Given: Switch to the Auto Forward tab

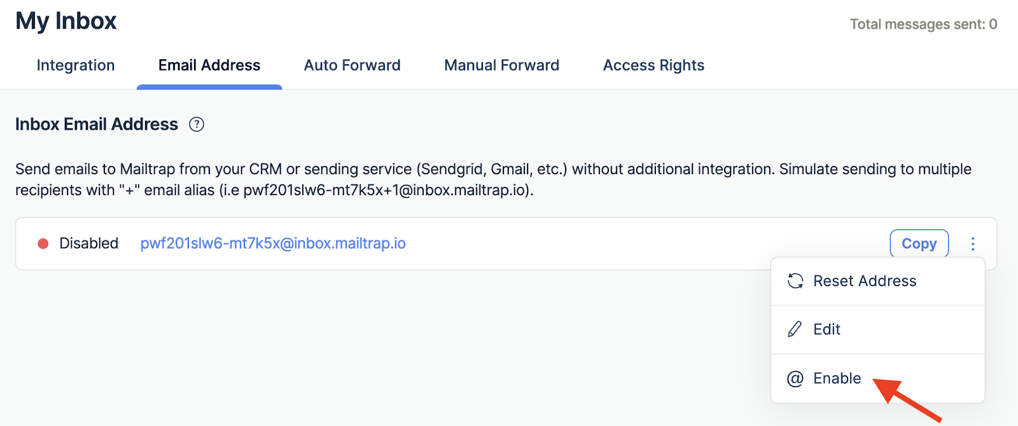Looking at the screenshot, I should (352, 65).
